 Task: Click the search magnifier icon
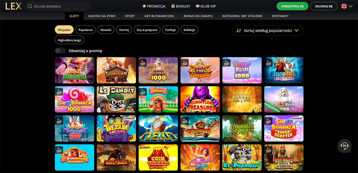pyautogui.click(x=30, y=6)
